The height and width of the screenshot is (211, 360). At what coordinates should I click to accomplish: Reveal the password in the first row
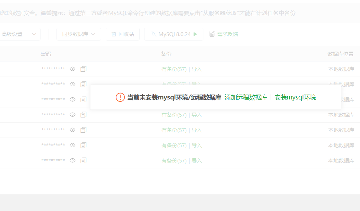(x=72, y=69)
